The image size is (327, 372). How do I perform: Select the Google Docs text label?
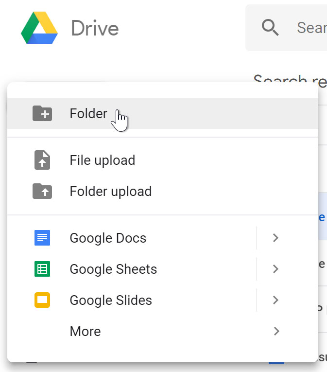click(x=108, y=238)
